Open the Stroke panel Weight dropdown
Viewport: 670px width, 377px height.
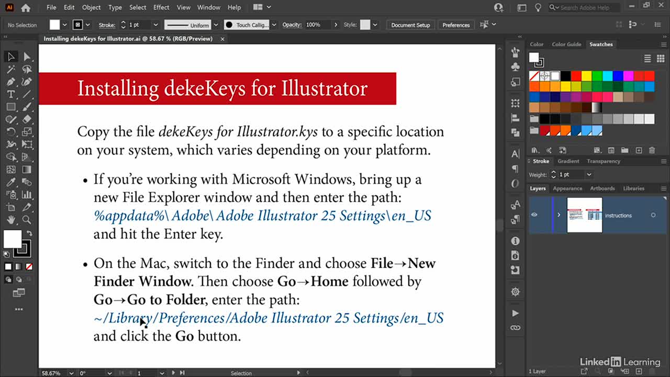click(x=589, y=174)
